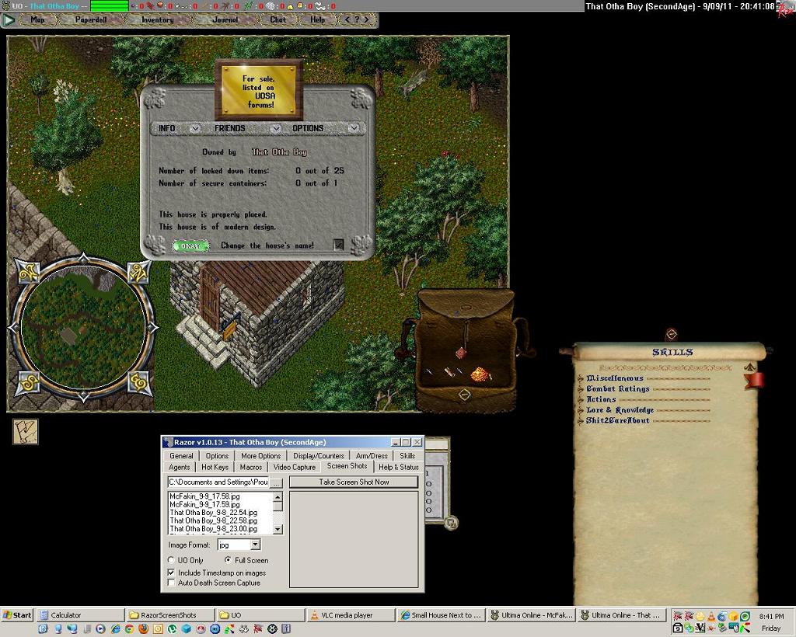Viewport: 796px width, 637px height.
Task: Click the change house name checkbox icon
Action: [x=338, y=245]
